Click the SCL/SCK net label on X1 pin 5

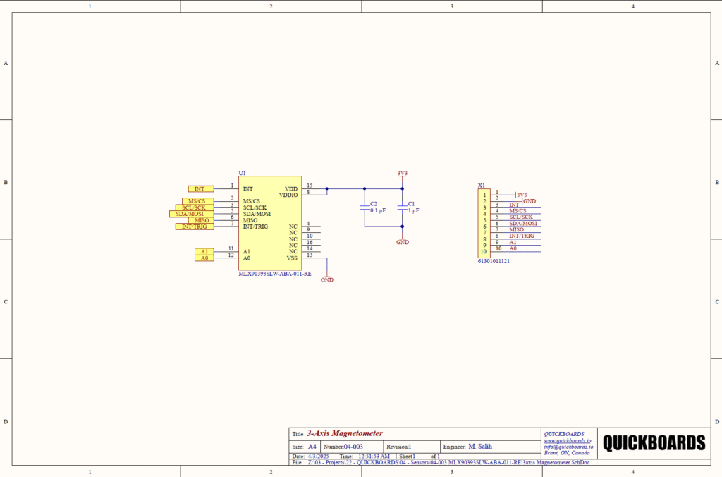click(521, 217)
